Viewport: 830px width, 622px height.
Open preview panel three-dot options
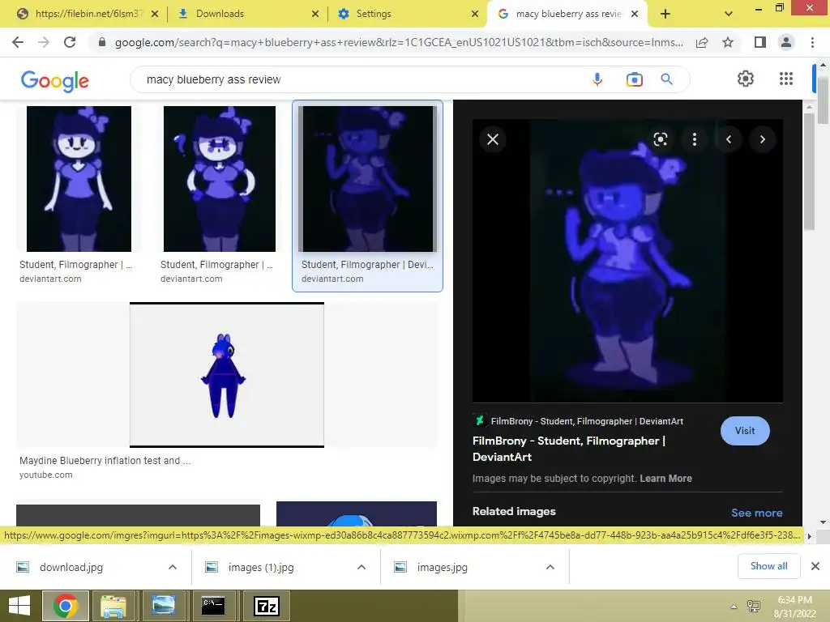pyautogui.click(x=695, y=139)
